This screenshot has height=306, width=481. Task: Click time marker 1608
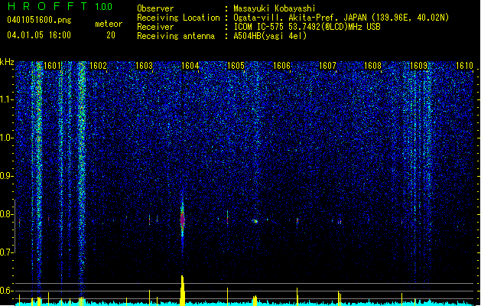point(372,66)
